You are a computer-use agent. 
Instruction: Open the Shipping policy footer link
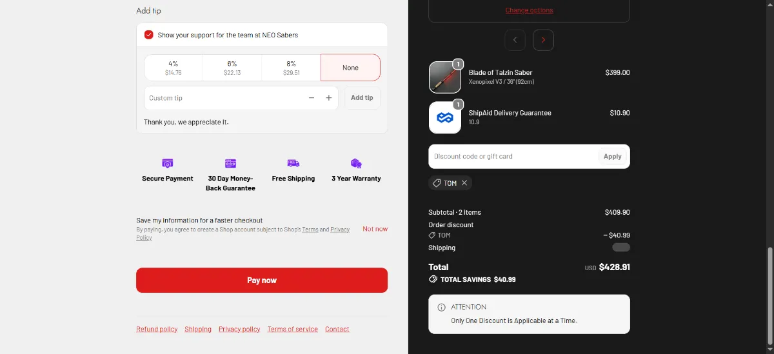(x=198, y=329)
